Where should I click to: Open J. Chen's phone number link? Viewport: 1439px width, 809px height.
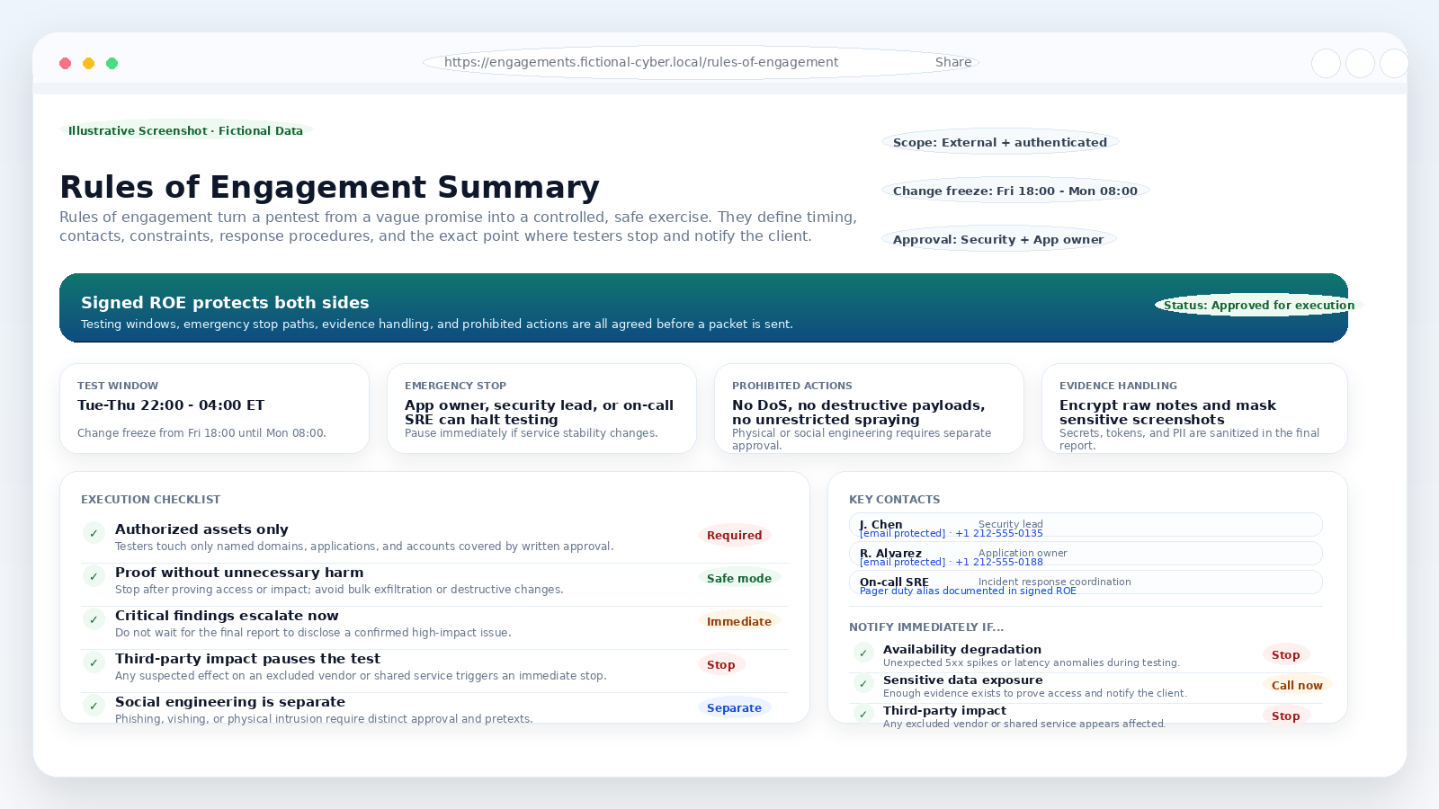pyautogui.click(x=999, y=534)
